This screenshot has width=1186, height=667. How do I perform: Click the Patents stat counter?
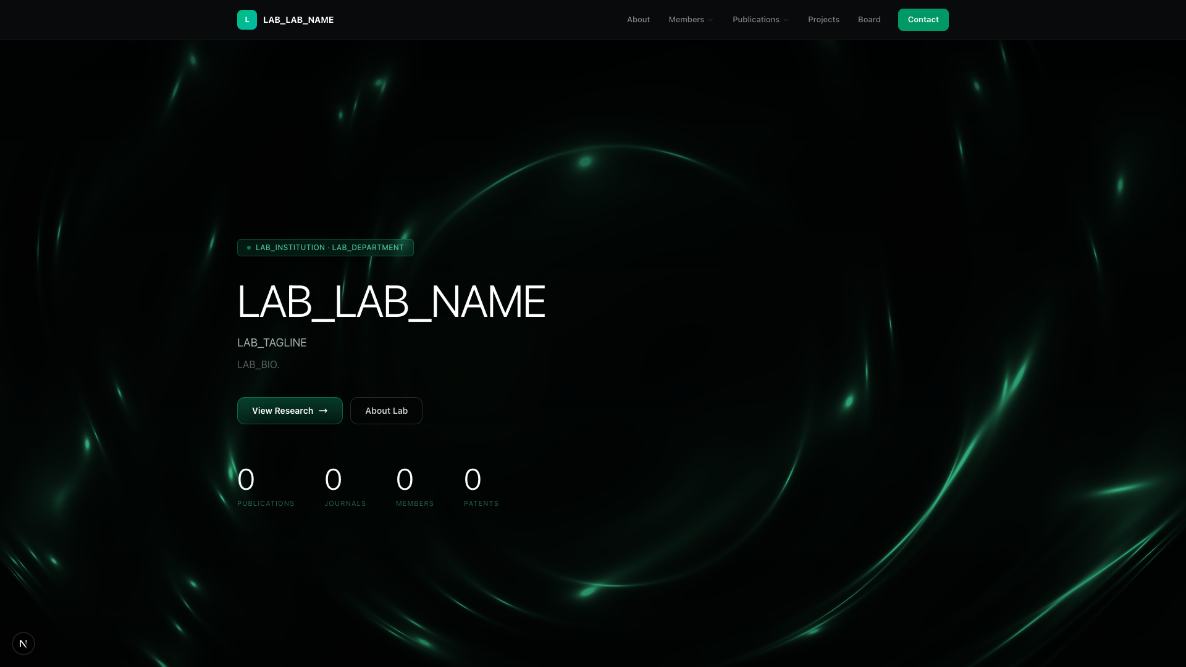coord(481,488)
